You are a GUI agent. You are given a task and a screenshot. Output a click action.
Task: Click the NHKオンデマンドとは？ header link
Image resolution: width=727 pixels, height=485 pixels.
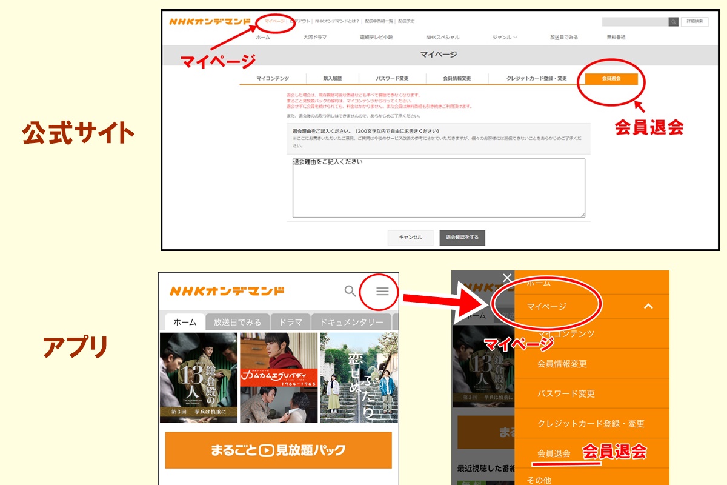click(336, 21)
